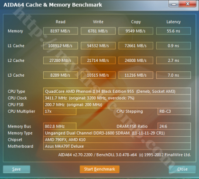
Task: Minimize the AIDA64 benchmark window
Action: click(x=174, y=4)
